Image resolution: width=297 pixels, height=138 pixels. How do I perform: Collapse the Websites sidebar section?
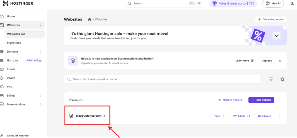[41, 25]
